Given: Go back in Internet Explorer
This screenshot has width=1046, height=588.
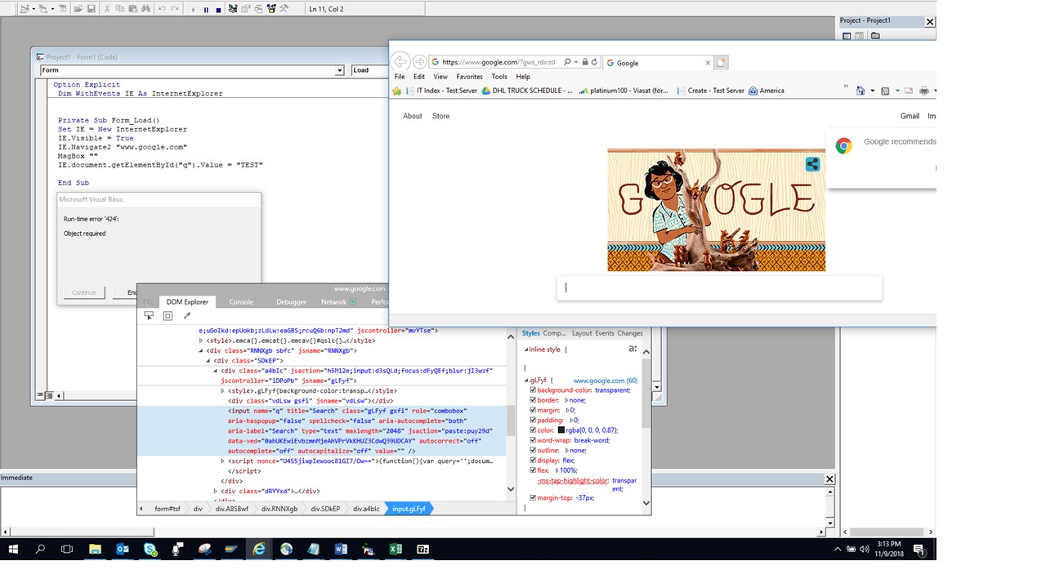Looking at the screenshot, I should click(x=400, y=62).
